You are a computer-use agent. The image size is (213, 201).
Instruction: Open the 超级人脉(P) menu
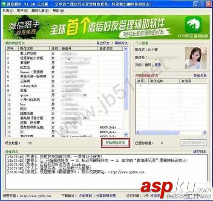pyautogui.click(x=40, y=11)
